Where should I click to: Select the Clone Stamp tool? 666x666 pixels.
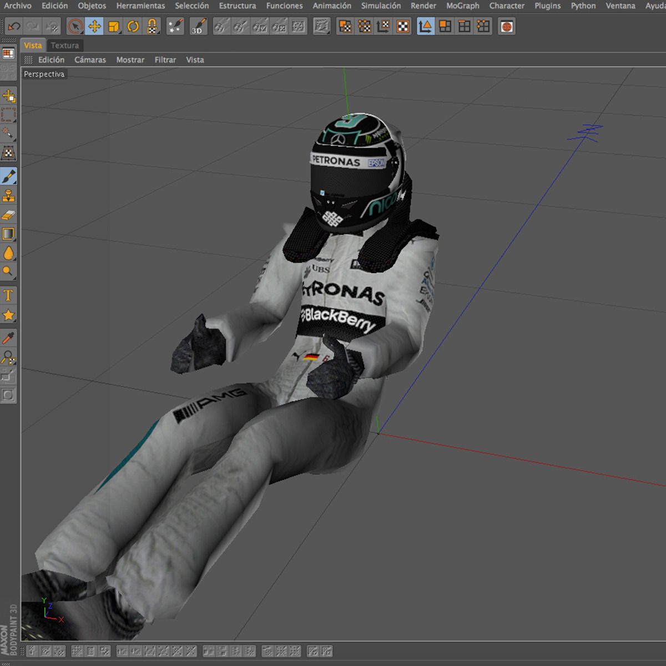pyautogui.click(x=8, y=195)
